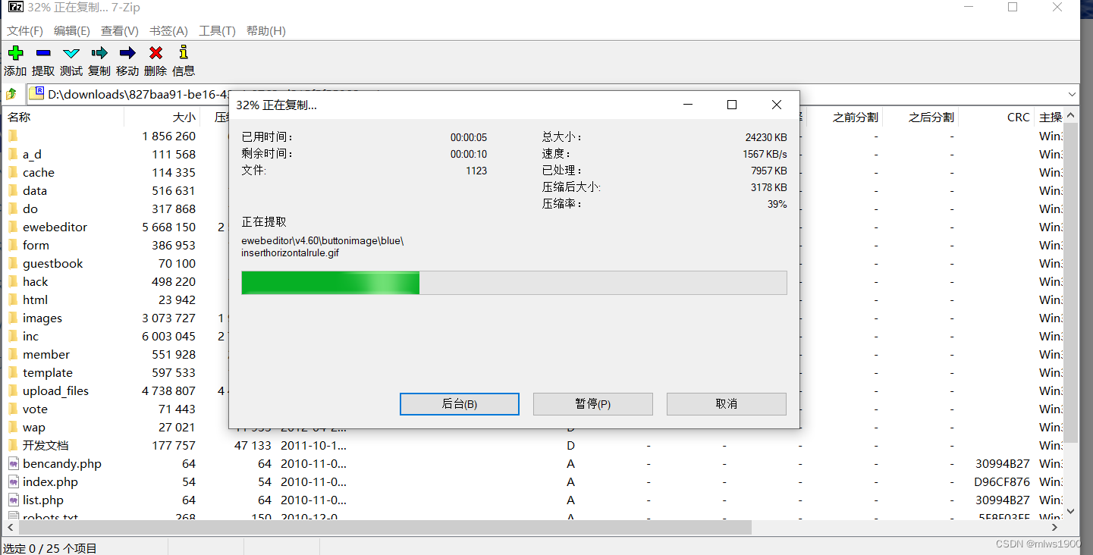
Task: Cancel the copy operation
Action: [726, 403]
